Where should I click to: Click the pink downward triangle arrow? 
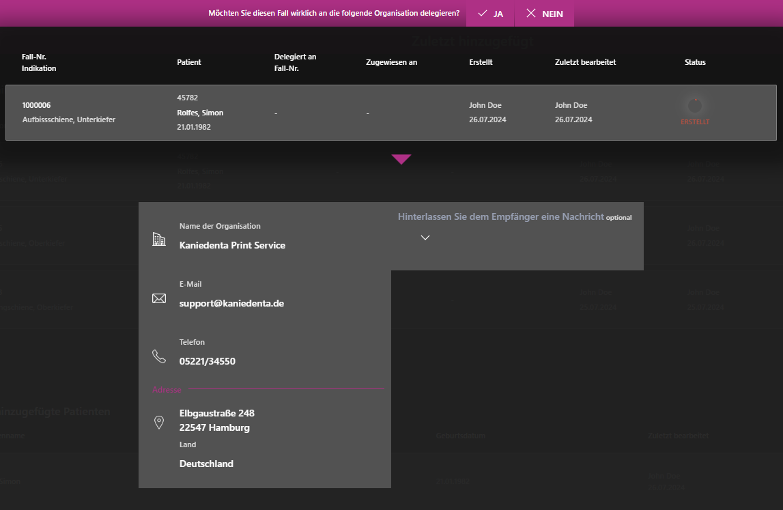coord(401,159)
